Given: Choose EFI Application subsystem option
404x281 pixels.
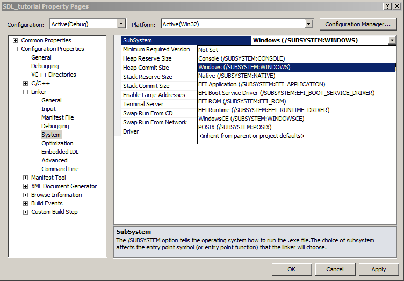Looking at the screenshot, I should click(x=297, y=84).
